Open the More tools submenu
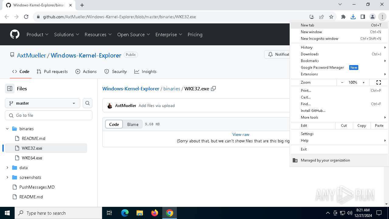Image resolution: width=389 pixels, height=219 pixels. click(339, 117)
